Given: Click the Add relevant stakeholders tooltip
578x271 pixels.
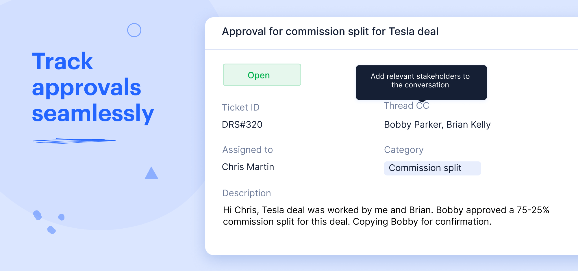Looking at the screenshot, I should (421, 82).
